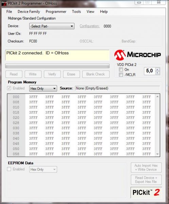Decrease VDD voltage with down arrow

[x=157, y=73]
